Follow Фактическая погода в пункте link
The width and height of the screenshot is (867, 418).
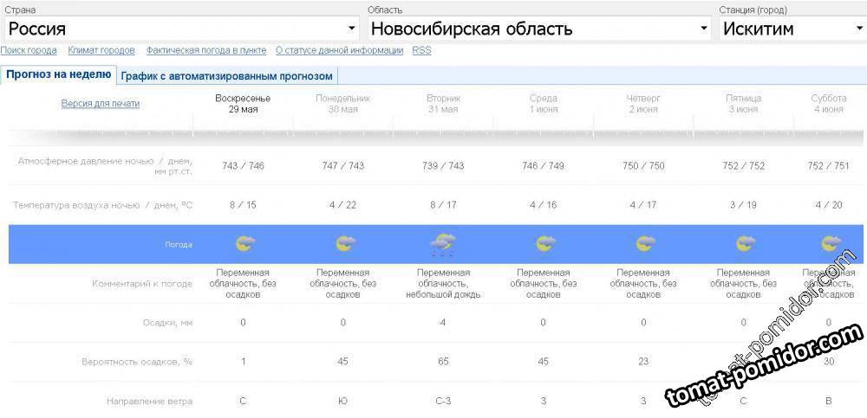(205, 50)
